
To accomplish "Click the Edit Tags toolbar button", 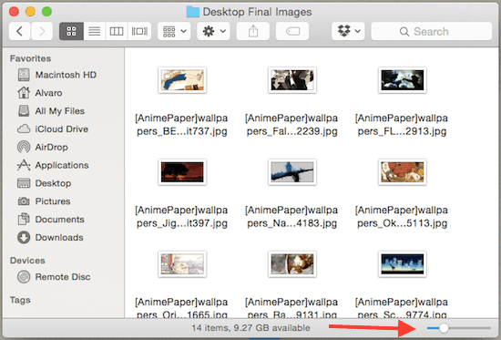I will coord(292,31).
